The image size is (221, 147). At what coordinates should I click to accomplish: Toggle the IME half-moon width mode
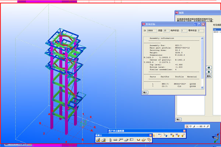[194, 126]
